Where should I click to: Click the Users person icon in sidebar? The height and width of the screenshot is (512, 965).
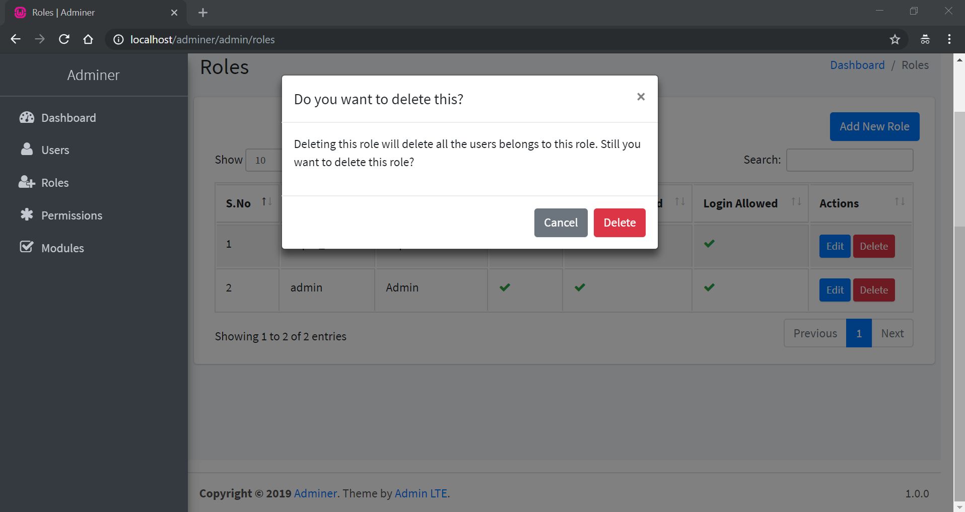click(x=27, y=150)
